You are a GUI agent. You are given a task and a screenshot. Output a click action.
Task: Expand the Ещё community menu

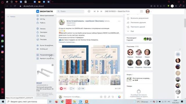click(130, 31)
